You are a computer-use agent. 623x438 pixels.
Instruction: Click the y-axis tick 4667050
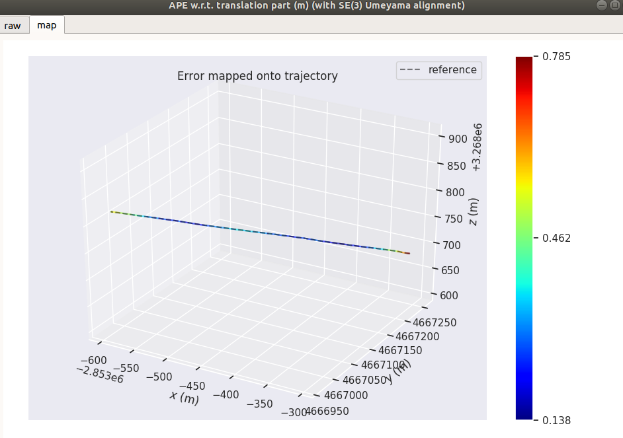[364, 380]
